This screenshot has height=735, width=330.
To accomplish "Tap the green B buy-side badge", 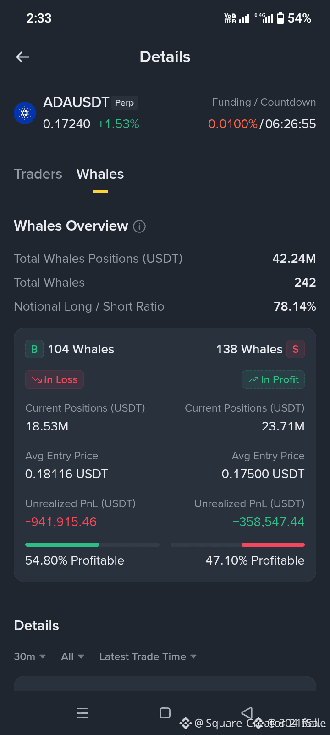I will (34, 349).
